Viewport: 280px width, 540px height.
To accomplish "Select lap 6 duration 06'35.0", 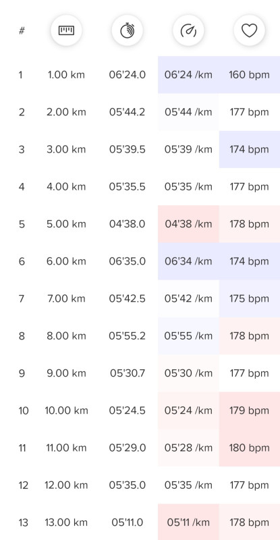I will point(127,261).
